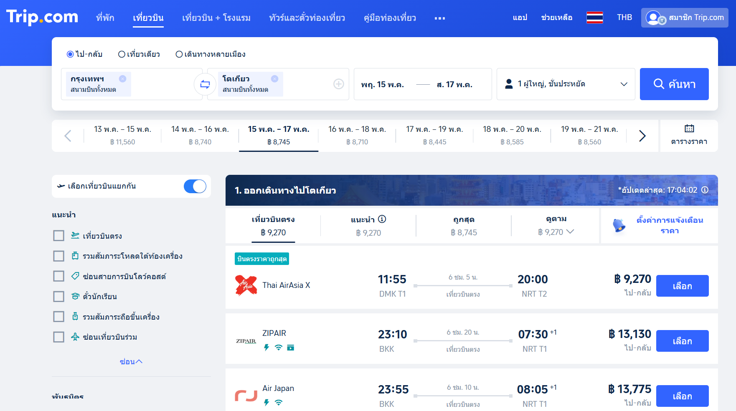Select the Air Japan flight with เลือก
736x411 pixels.
pos(683,396)
